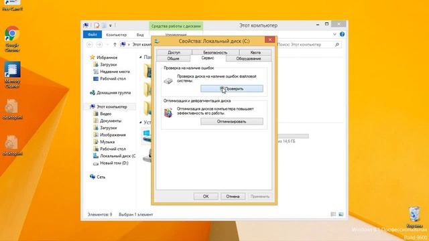The width and height of the screenshot is (429, 241).
Task: Open Google Chrome desktop icon
Action: (x=12, y=39)
